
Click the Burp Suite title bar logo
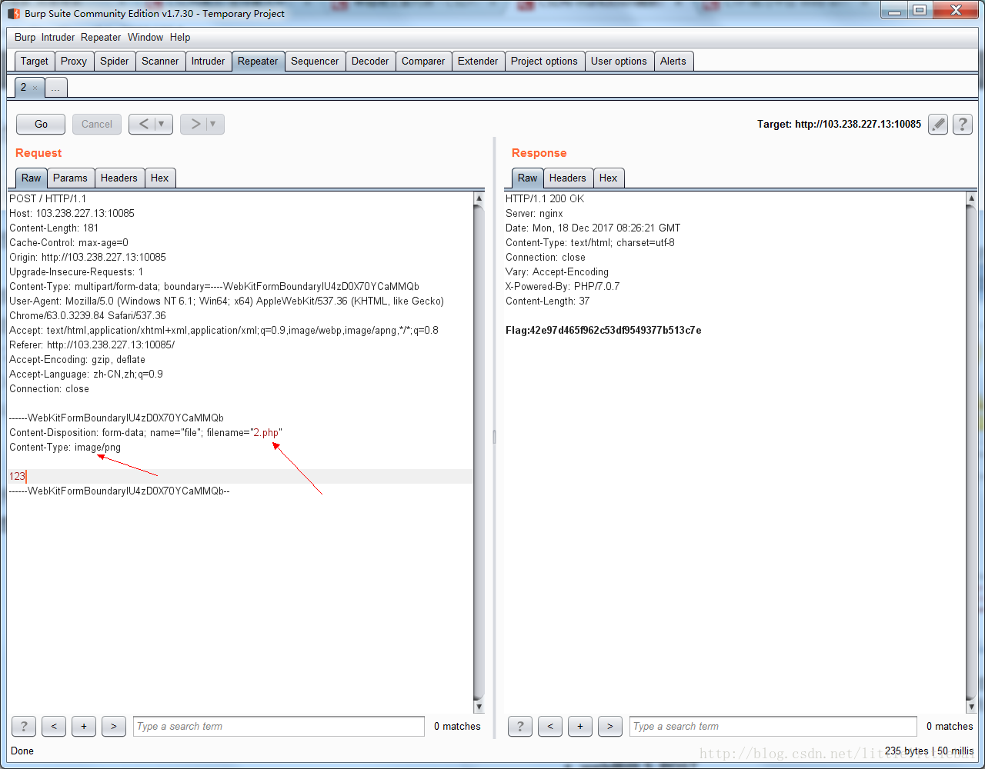click(13, 13)
